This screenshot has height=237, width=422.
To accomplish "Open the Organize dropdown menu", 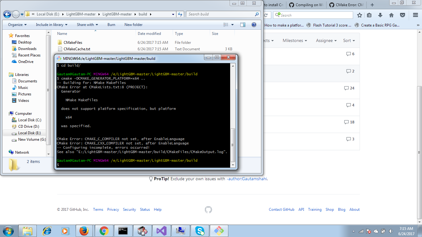I will pos(17,25).
